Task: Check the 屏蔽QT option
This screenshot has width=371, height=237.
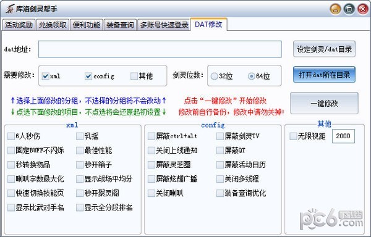Action: point(220,151)
